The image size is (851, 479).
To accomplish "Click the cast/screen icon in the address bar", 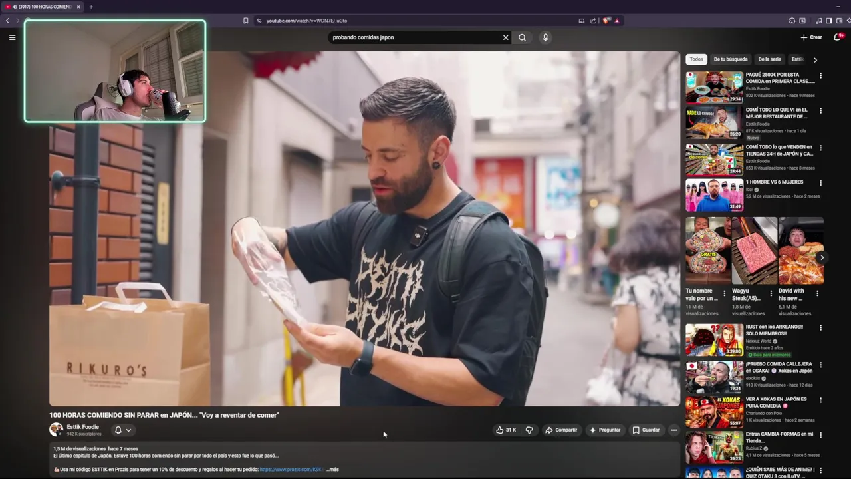I will [581, 21].
